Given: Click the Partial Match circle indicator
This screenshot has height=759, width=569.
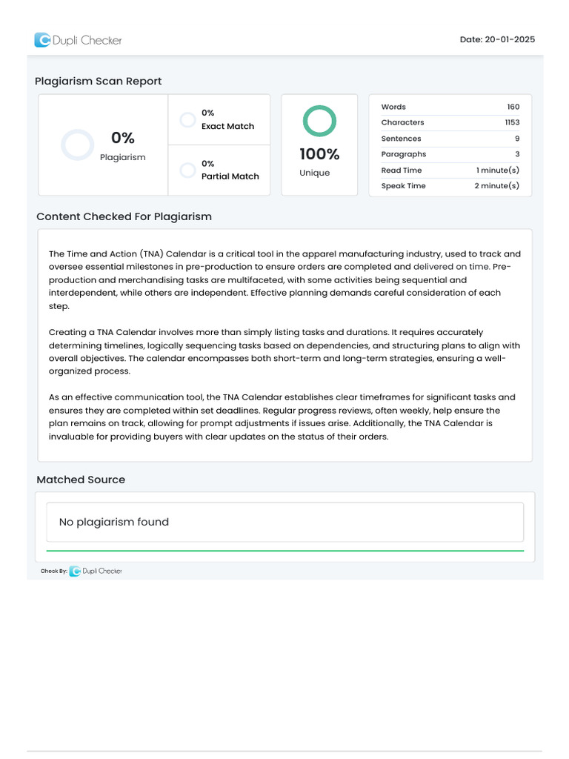Looking at the screenshot, I should (187, 170).
